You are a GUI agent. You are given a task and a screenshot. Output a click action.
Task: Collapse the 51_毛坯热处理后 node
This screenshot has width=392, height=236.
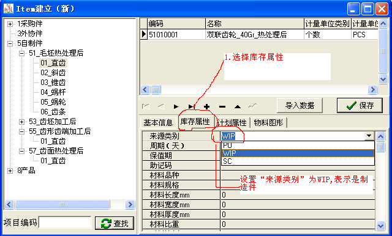pyautogui.click(x=22, y=53)
